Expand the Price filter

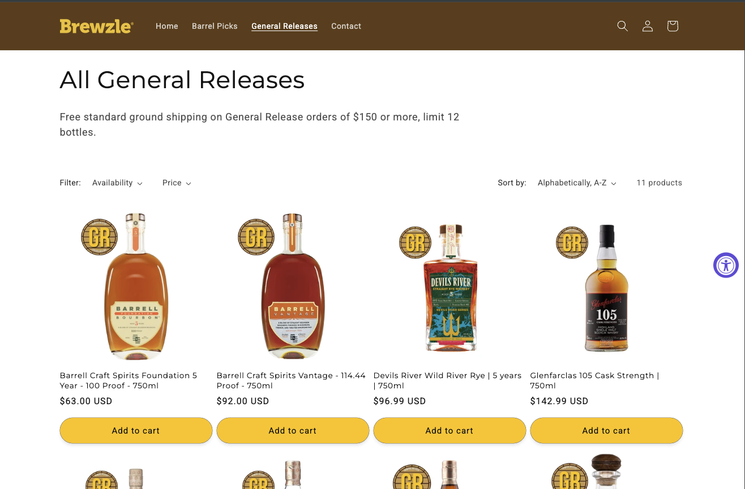click(x=177, y=183)
